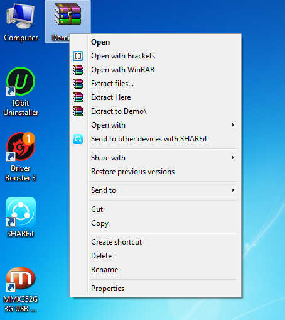Click WinRAR icon beside Extract files...
The width and height of the screenshot is (285, 320).
click(x=78, y=84)
